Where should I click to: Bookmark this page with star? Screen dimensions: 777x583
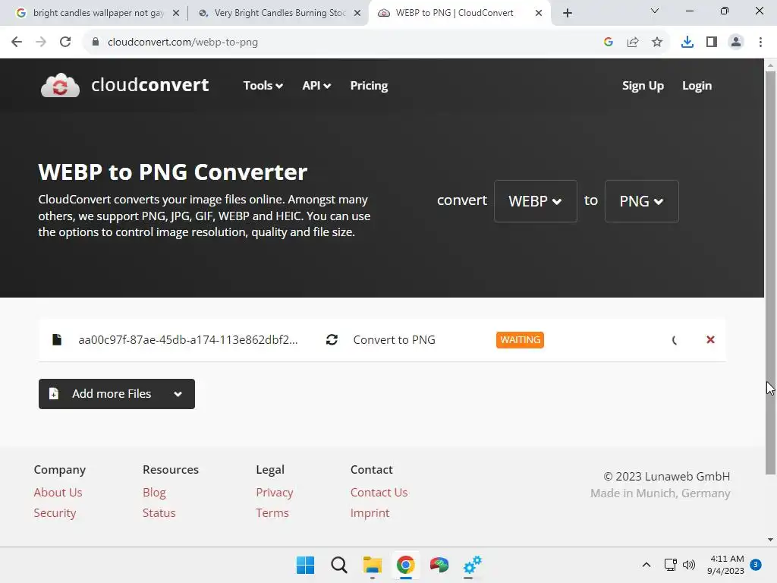pyautogui.click(x=657, y=43)
